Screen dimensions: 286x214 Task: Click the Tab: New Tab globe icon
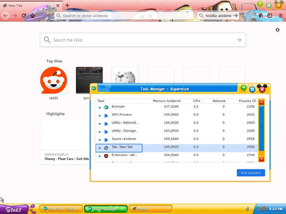coord(106,148)
